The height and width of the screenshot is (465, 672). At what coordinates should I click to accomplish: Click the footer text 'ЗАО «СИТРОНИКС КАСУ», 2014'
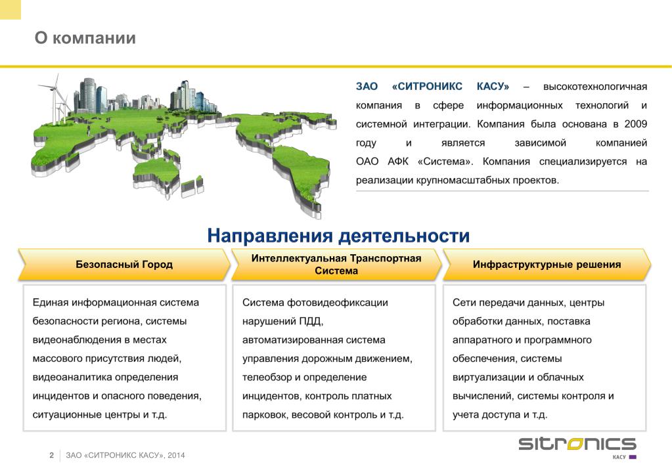pos(125,455)
